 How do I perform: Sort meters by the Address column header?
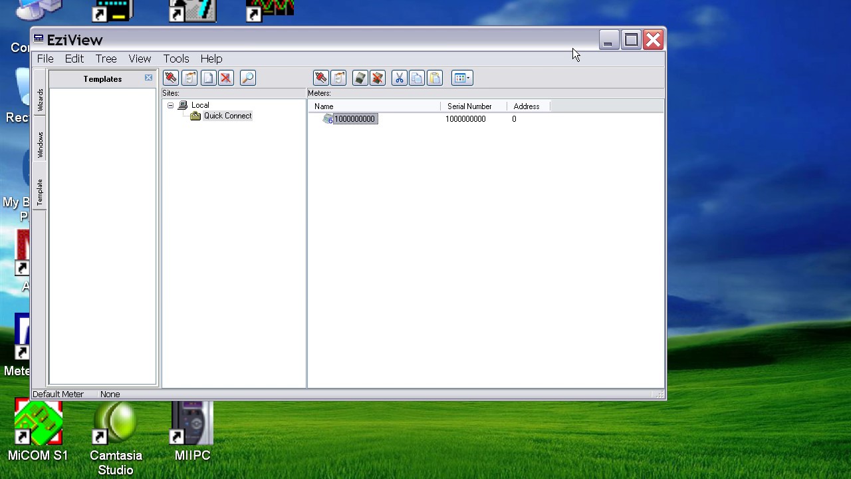tap(529, 106)
